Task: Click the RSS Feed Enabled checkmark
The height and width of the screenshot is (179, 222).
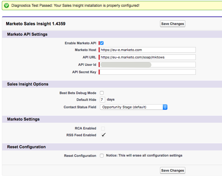Action: 104,135
